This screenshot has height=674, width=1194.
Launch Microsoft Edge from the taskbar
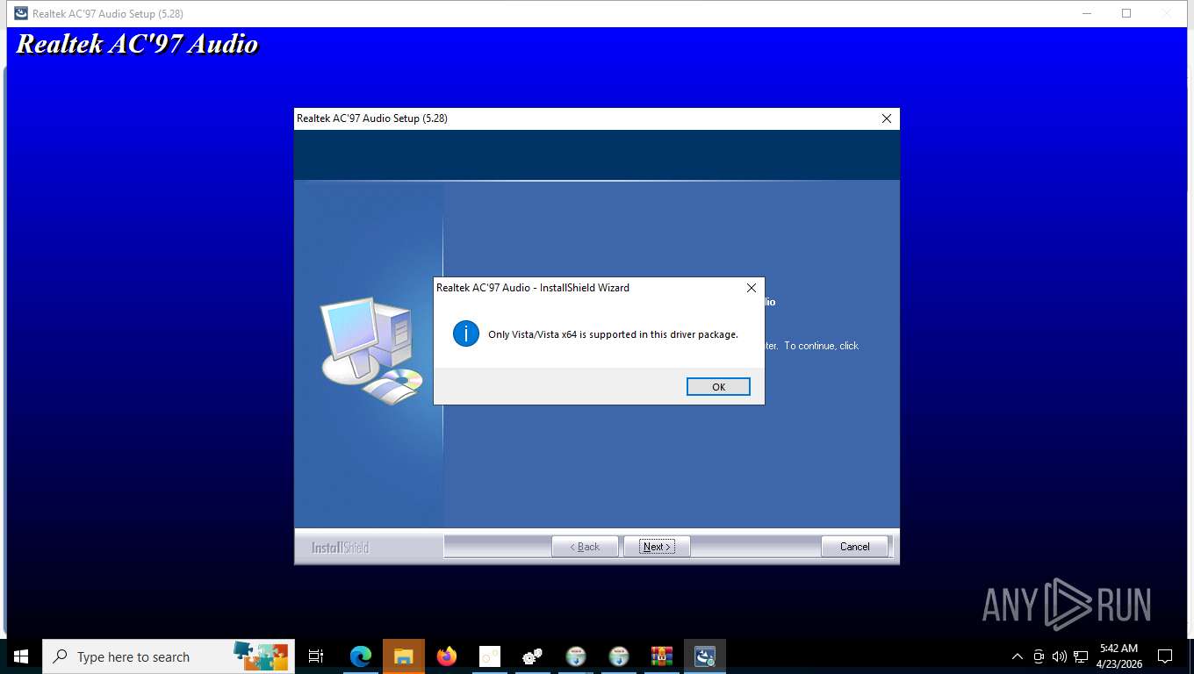[360, 656]
